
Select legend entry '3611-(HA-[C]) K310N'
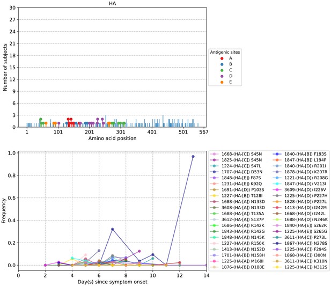[x=300, y=261]
